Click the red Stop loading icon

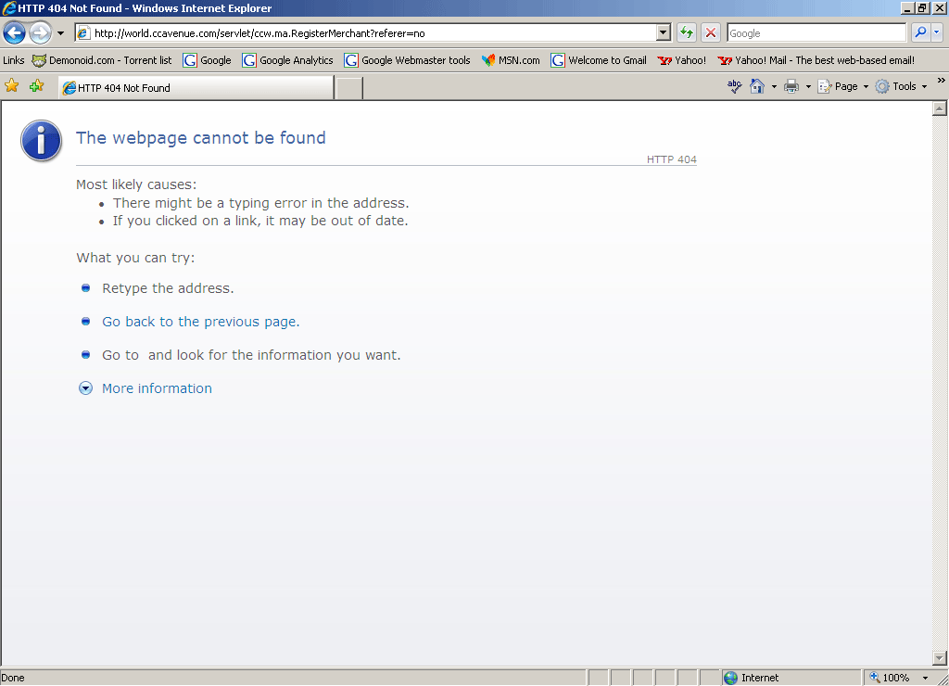coord(711,33)
